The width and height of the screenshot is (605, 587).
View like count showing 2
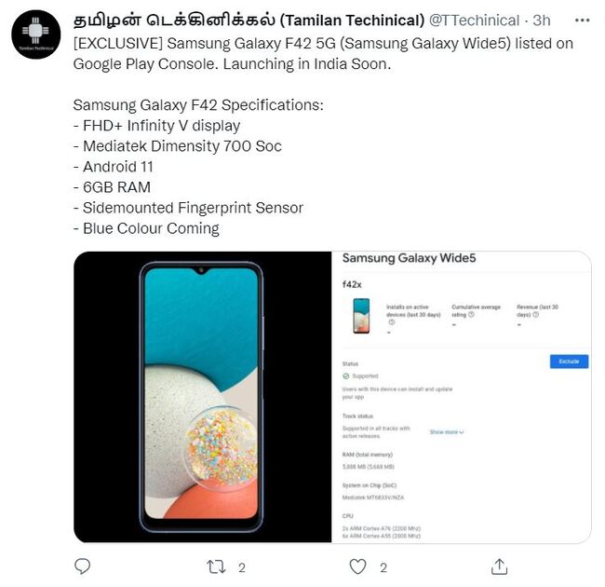(383, 567)
